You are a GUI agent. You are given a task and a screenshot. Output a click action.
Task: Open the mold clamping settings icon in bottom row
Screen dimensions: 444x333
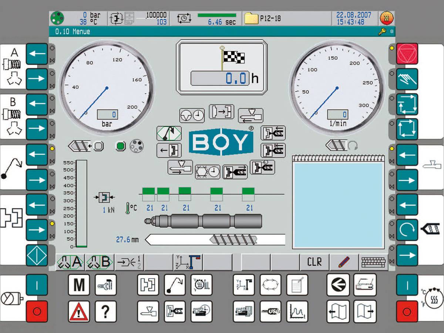[148, 285]
